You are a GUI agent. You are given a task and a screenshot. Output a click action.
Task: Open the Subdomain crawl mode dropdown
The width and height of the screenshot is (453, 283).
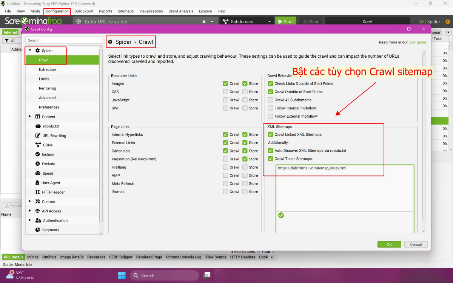click(247, 21)
